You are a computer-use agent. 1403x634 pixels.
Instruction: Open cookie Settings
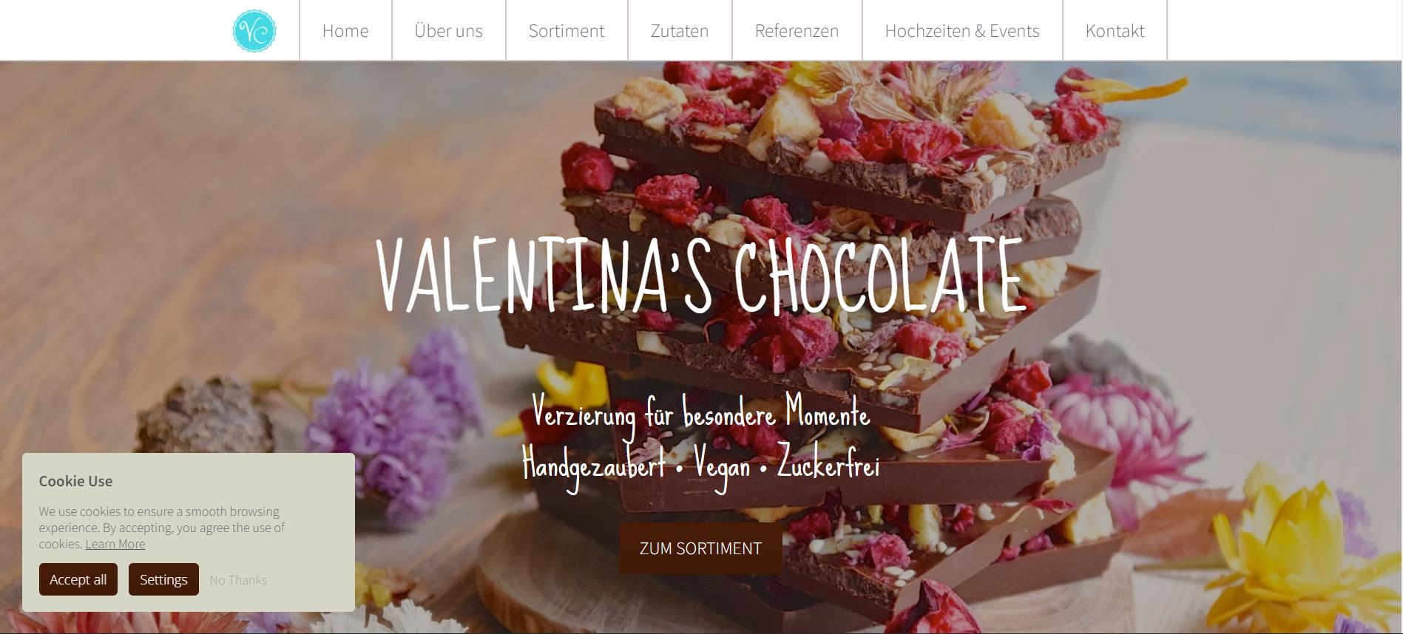[163, 579]
